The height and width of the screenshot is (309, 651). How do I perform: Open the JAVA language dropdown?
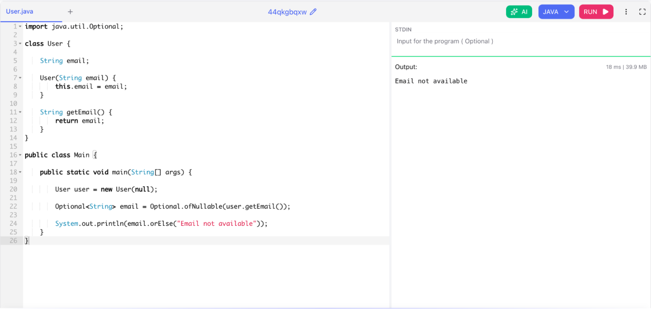(556, 12)
